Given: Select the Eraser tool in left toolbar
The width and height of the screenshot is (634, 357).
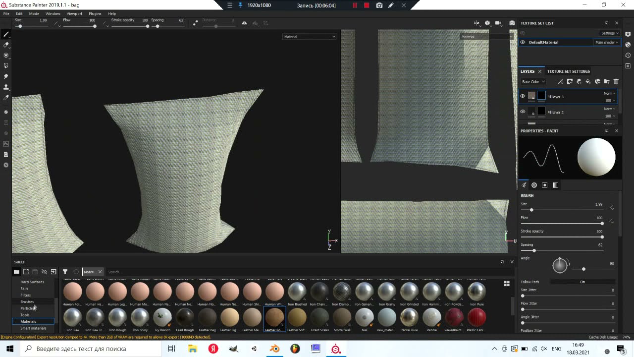Looking at the screenshot, I should [6, 45].
